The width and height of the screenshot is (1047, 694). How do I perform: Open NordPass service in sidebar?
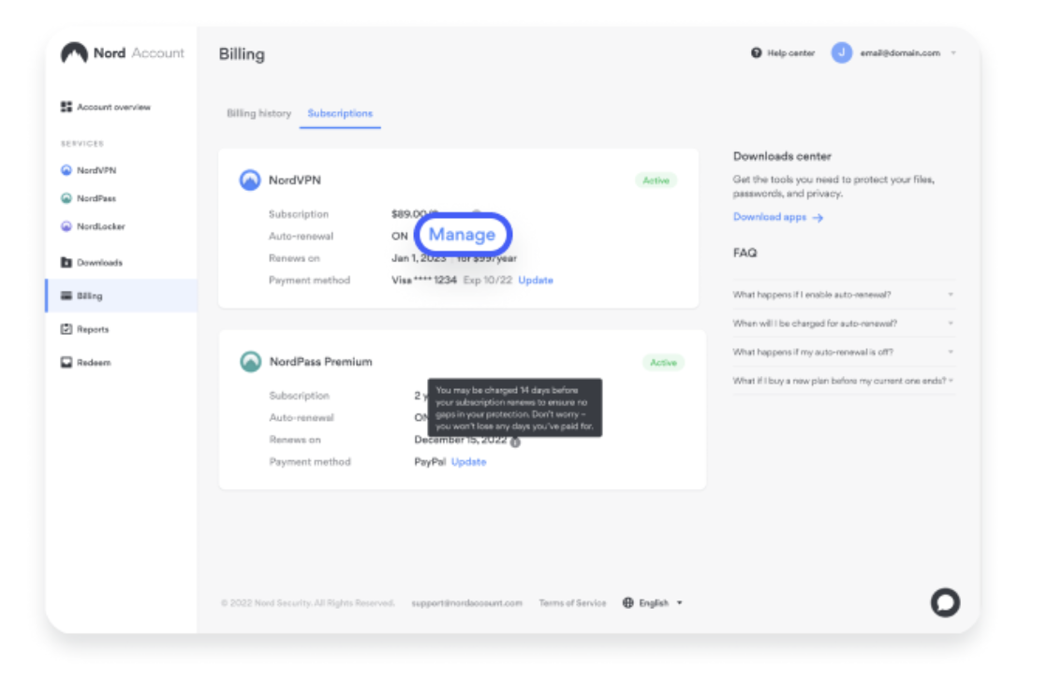tap(89, 198)
